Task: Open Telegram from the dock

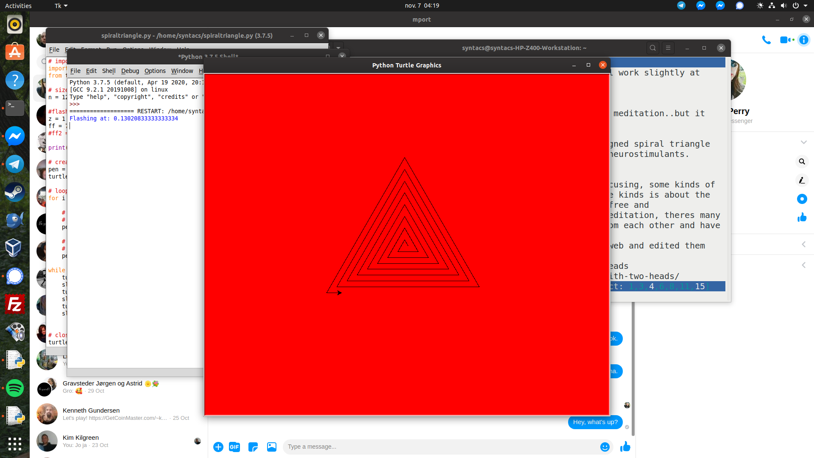Action: click(x=15, y=164)
